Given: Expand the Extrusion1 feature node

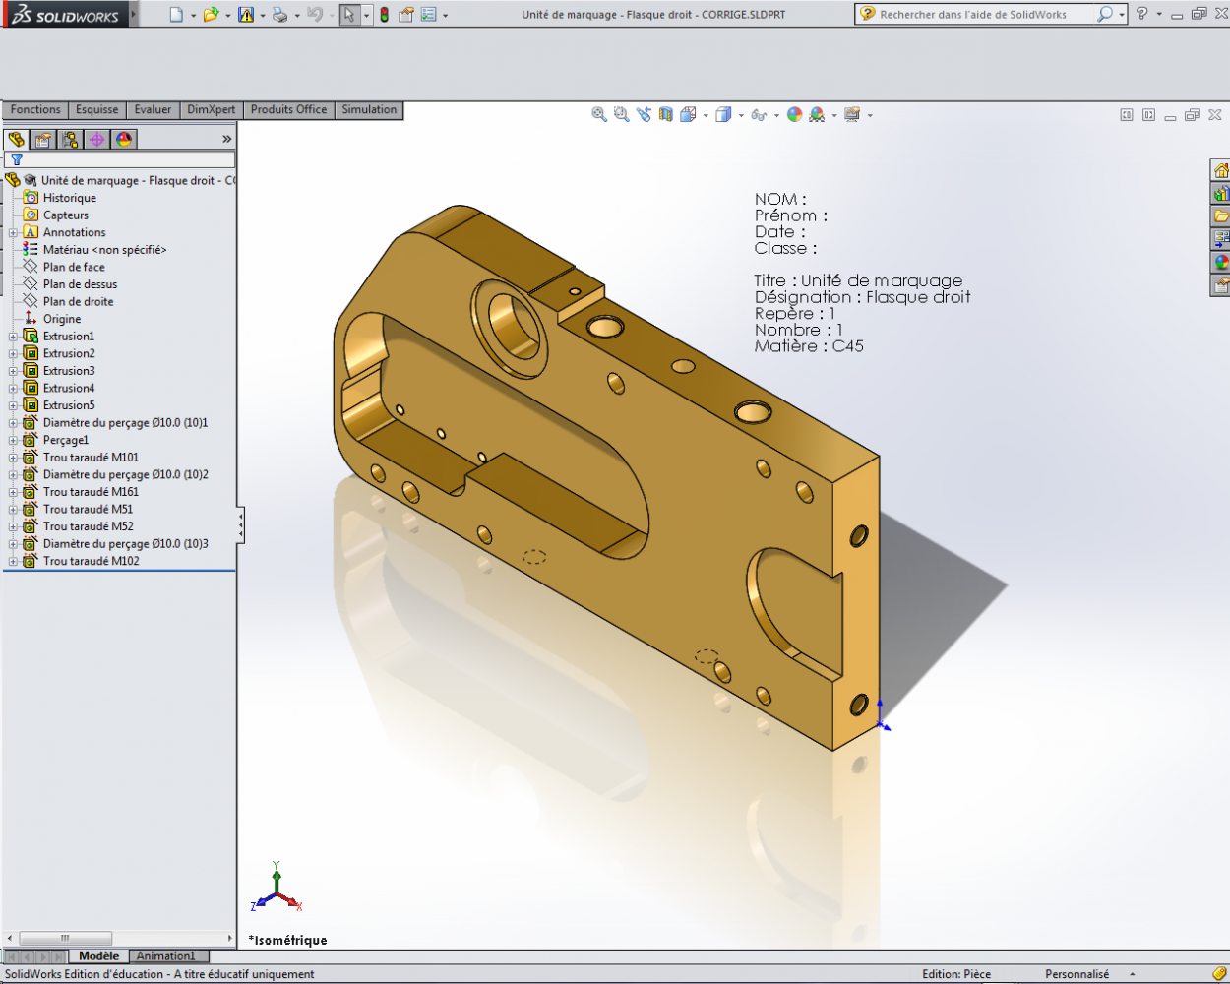Looking at the screenshot, I should [x=13, y=337].
